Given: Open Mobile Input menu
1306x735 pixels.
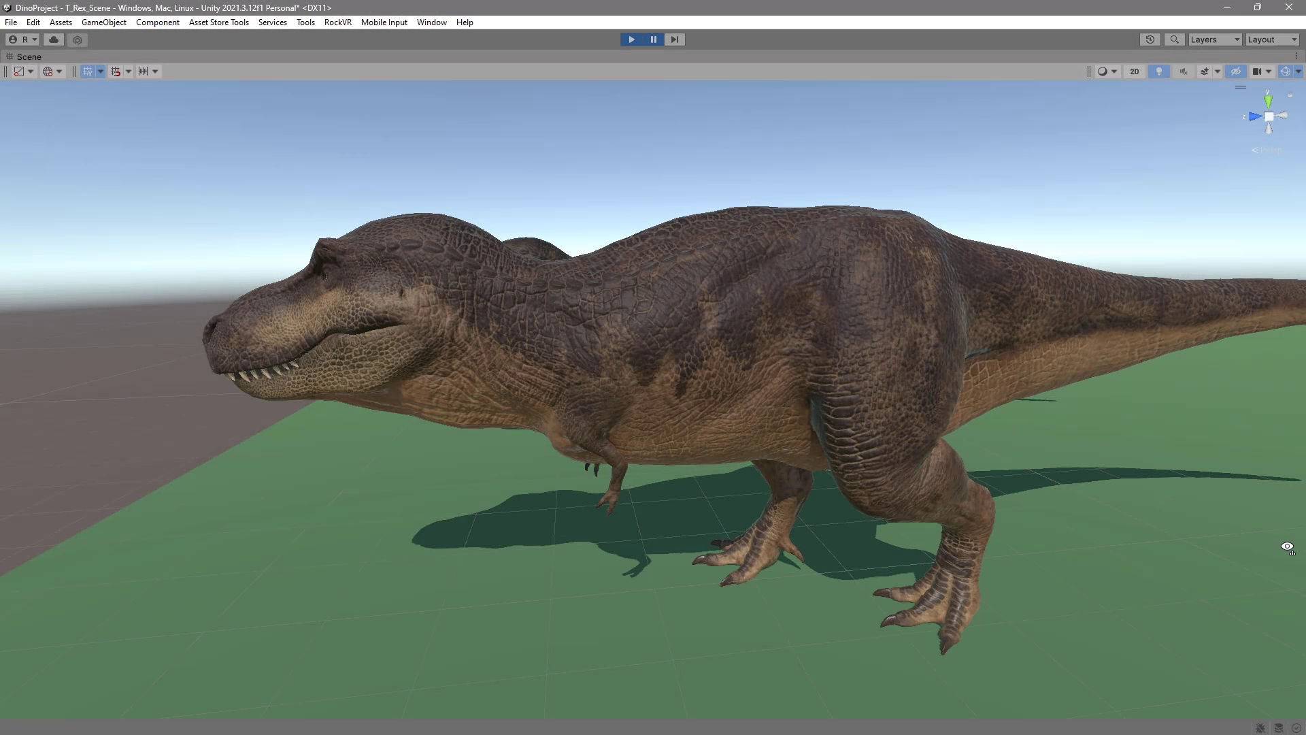Looking at the screenshot, I should pyautogui.click(x=384, y=22).
